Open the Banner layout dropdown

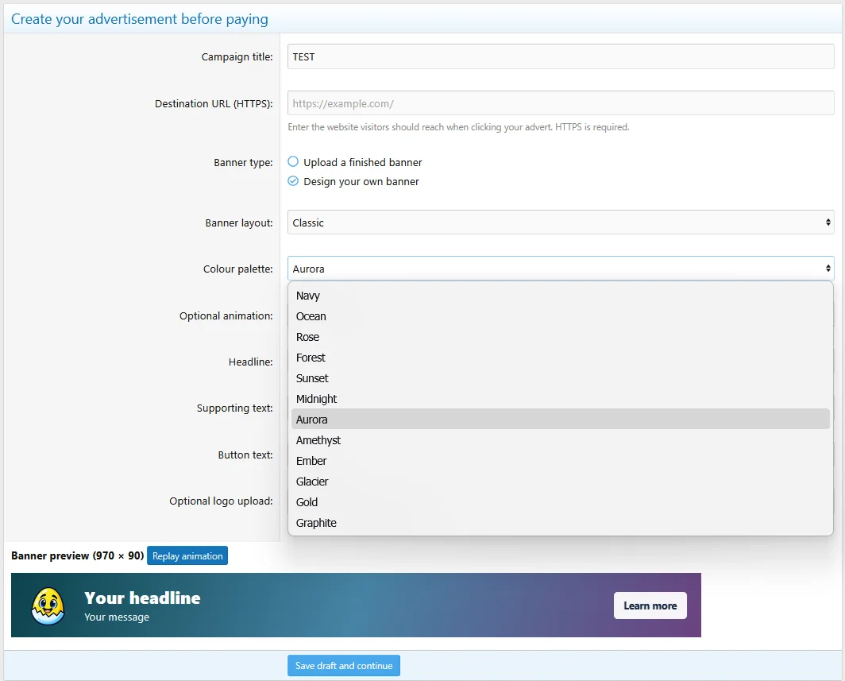click(561, 222)
